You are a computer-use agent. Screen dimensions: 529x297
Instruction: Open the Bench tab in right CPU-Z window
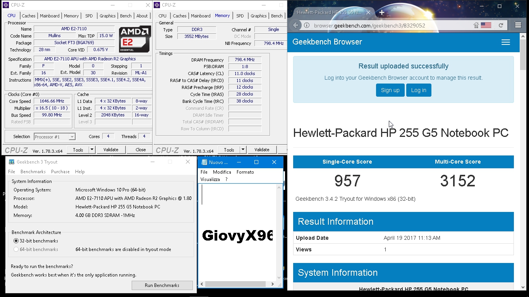click(x=277, y=16)
